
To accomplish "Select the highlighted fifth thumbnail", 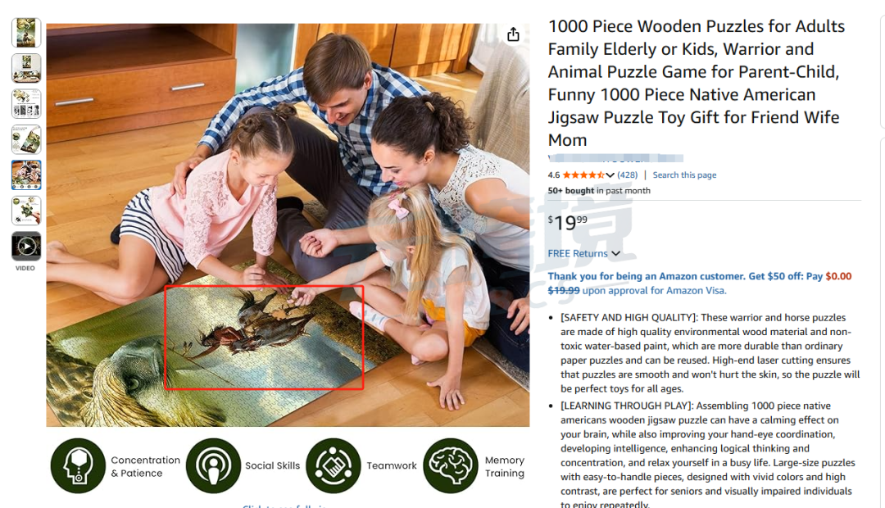I will pos(26,175).
